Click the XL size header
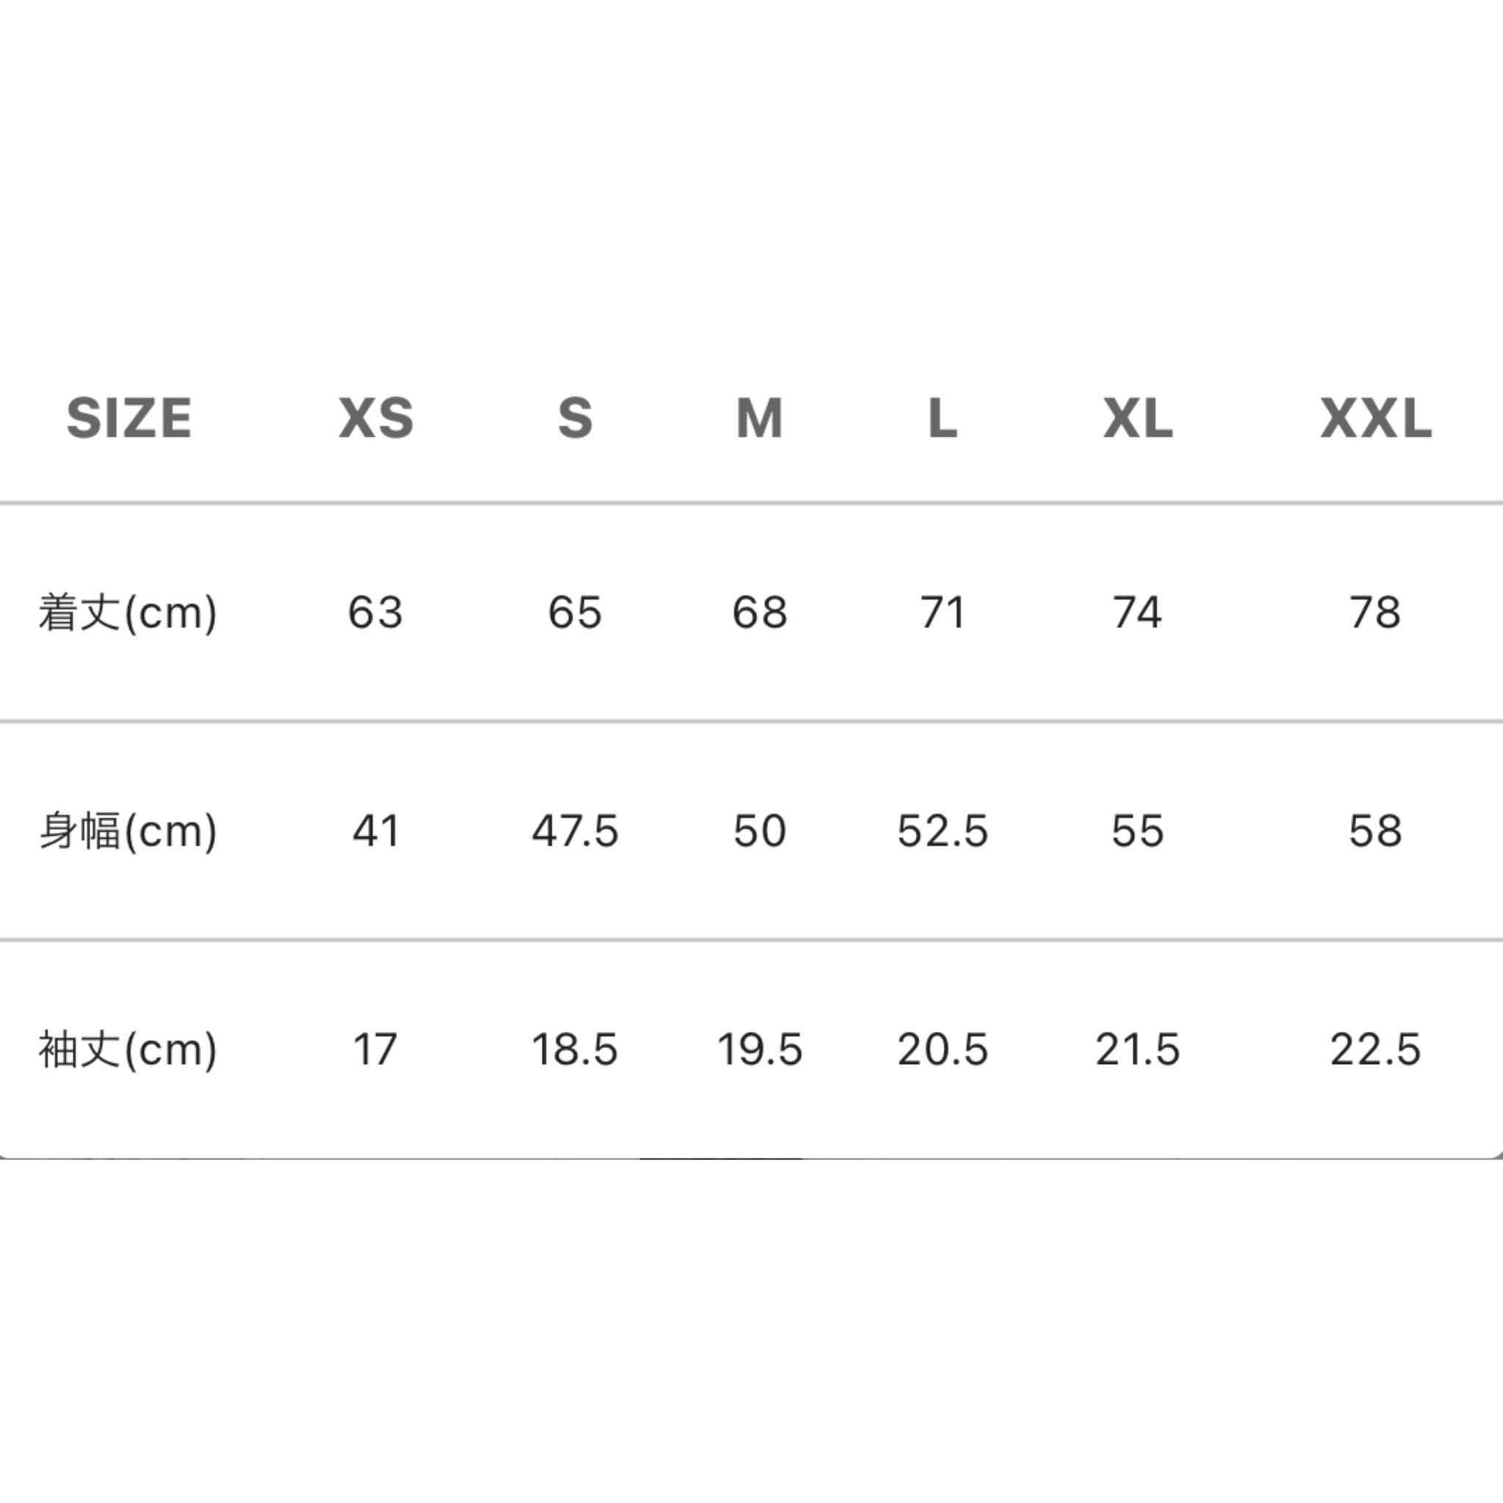The width and height of the screenshot is (1503, 1503). tap(1138, 418)
